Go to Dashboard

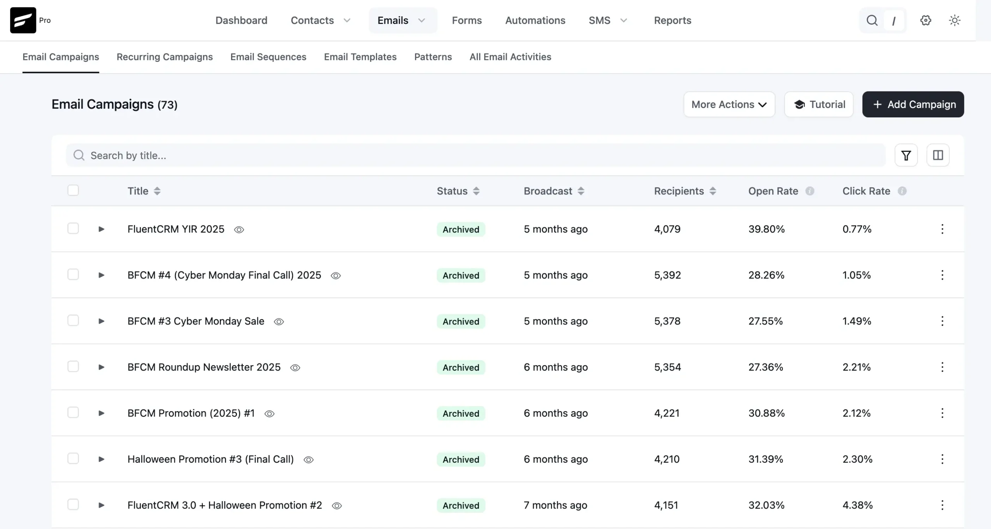pyautogui.click(x=241, y=21)
